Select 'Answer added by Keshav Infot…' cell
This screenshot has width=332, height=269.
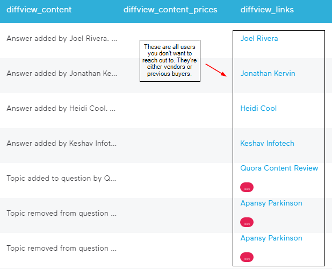coord(61,144)
